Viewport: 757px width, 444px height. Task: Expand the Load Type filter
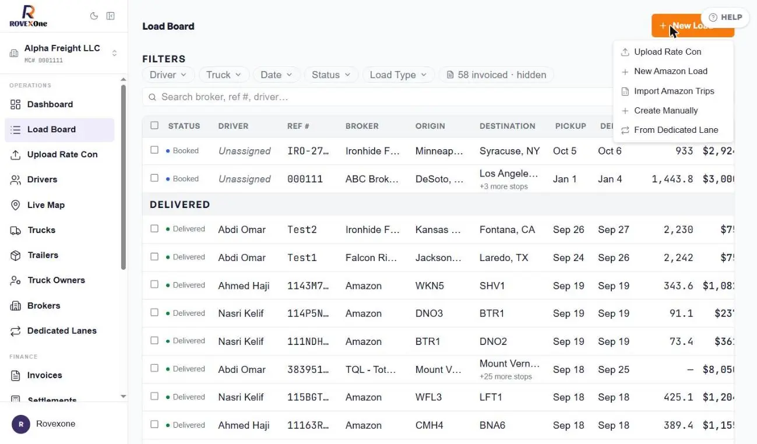click(399, 75)
